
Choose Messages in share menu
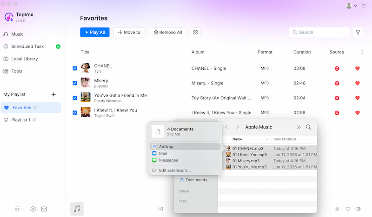[x=185, y=160]
